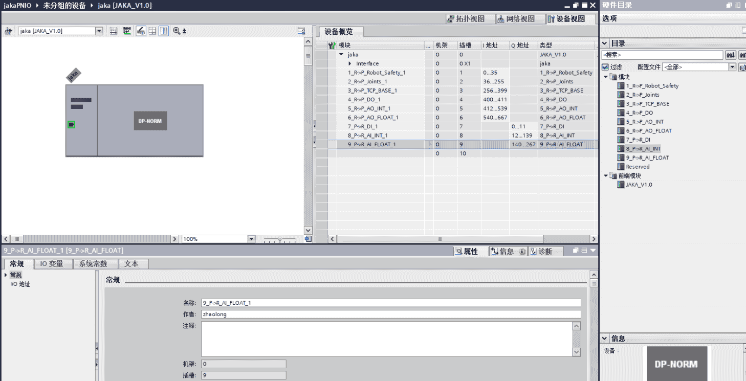Open the jaka [JAKA_V1.0] device dropdown
Viewport: 746px width, 381px height.
tap(99, 31)
